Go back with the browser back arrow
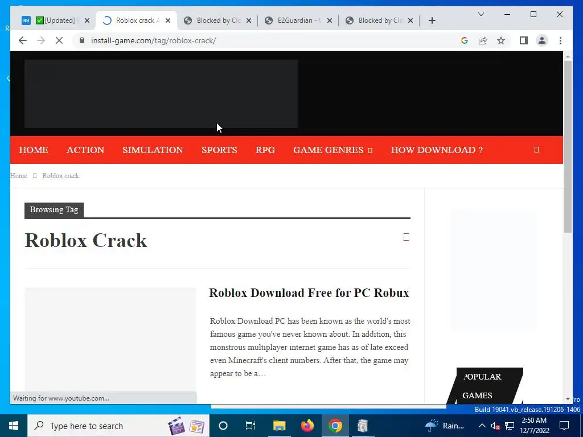The height and width of the screenshot is (437, 583). pos(23,40)
